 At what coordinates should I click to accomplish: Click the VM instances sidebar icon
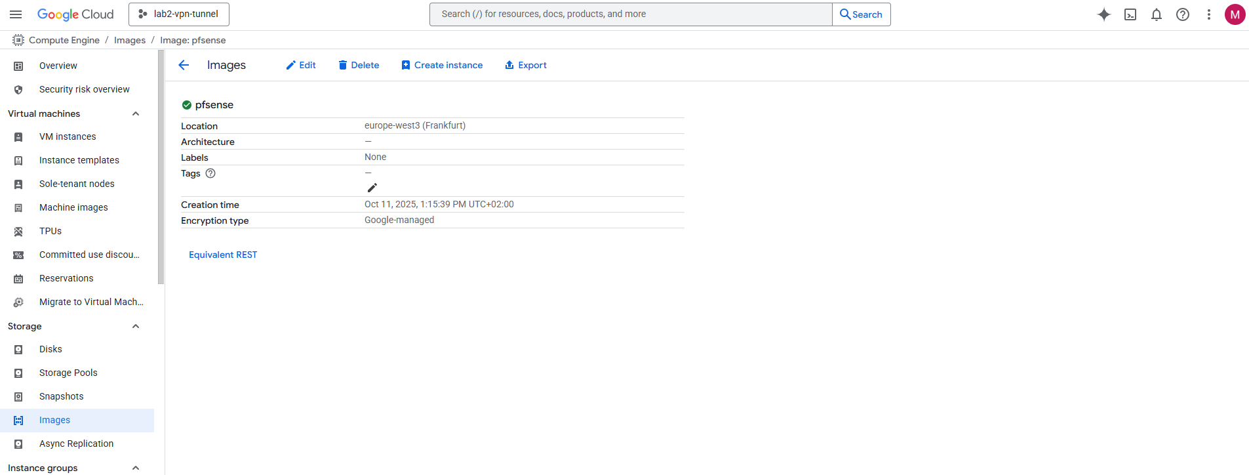(18, 136)
